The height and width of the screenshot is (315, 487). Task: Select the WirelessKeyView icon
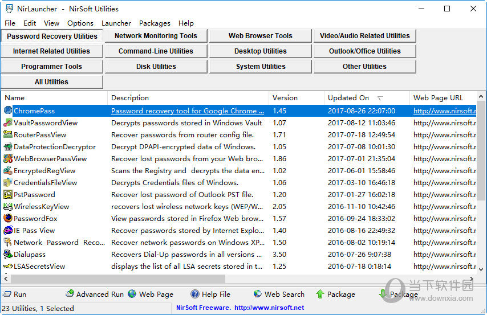[8, 206]
